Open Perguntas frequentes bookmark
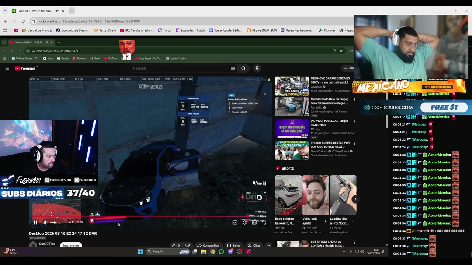472x265 pixels. point(297,31)
